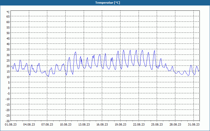Click the 'Temperatur [°C]' chart title
Viewport: 210px width, 131px height.
108,3
